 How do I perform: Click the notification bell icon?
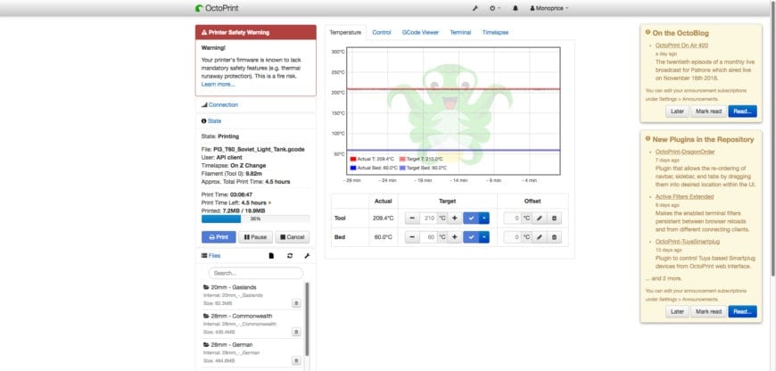(516, 8)
